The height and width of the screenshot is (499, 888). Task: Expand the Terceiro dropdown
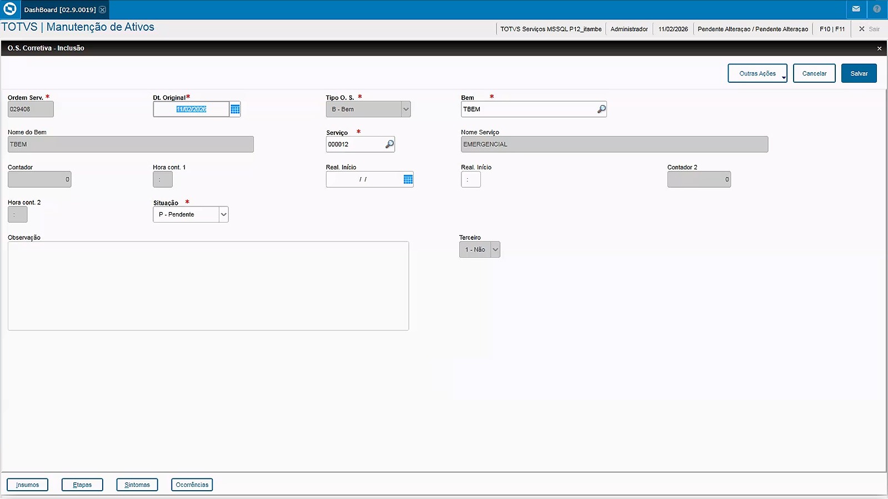pos(495,250)
